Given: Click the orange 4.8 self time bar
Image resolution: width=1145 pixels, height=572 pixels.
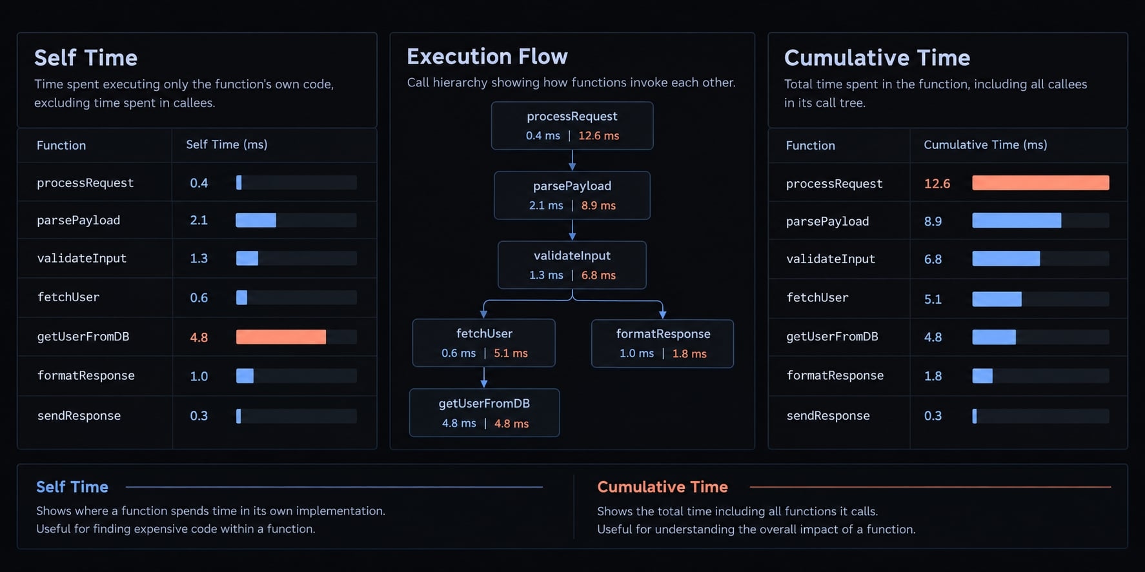Looking at the screenshot, I should (x=281, y=337).
